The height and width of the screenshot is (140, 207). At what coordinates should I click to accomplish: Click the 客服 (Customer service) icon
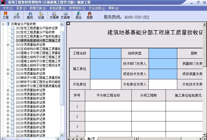(x=90, y=15)
